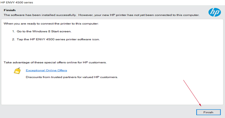This screenshot has width=225, height=118.
Task: Click the HP ENVY 4500 series window title
Action: (x=17, y=2)
